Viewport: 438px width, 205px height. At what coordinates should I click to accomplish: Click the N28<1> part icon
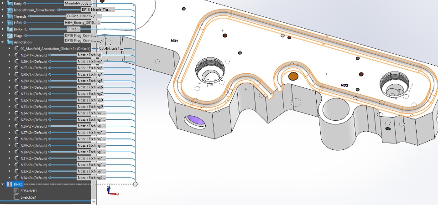[x=16, y=74]
